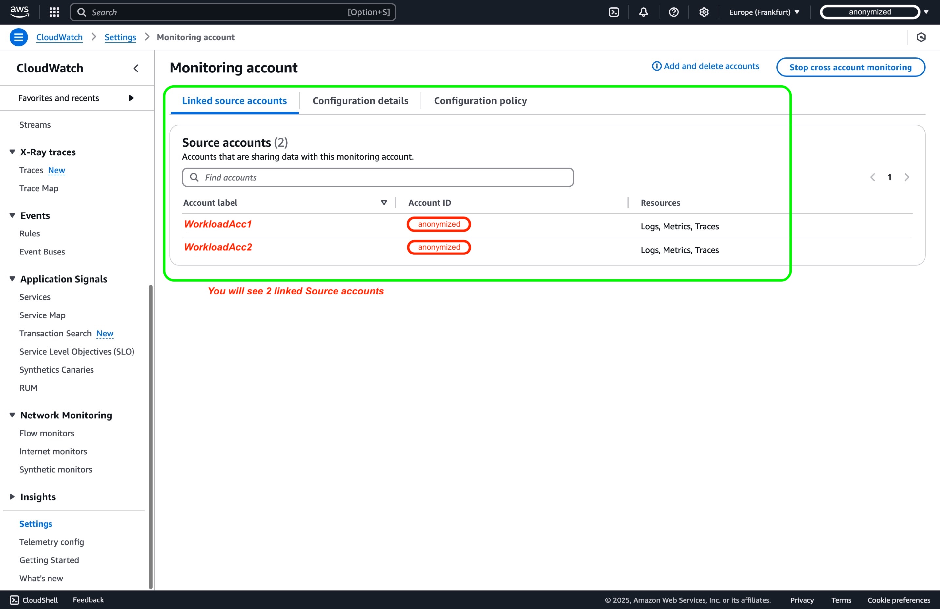940x609 pixels.
Task: Open Terms link
Action: pos(841,600)
